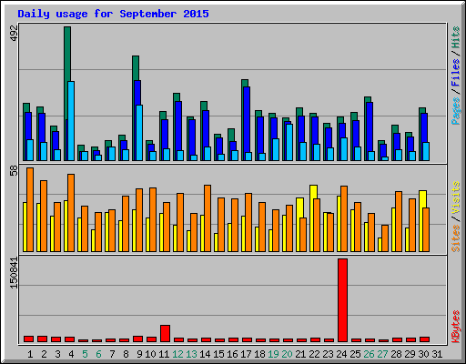Image resolution: width=466 pixels, height=364 pixels.
Task: Click the orange Sites bar for day 1
Action: (x=30, y=209)
